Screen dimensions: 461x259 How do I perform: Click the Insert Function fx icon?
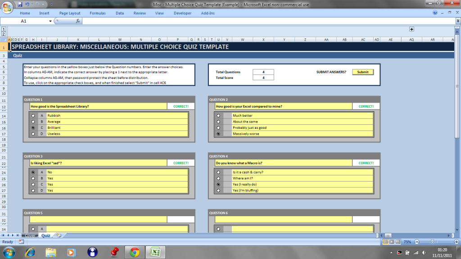(x=77, y=21)
